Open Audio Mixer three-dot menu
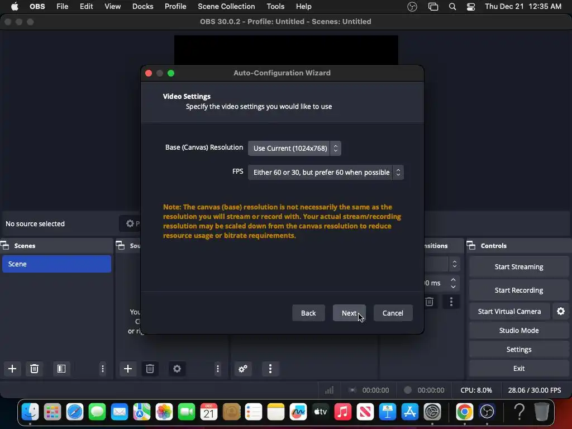The image size is (572, 429). click(x=270, y=369)
